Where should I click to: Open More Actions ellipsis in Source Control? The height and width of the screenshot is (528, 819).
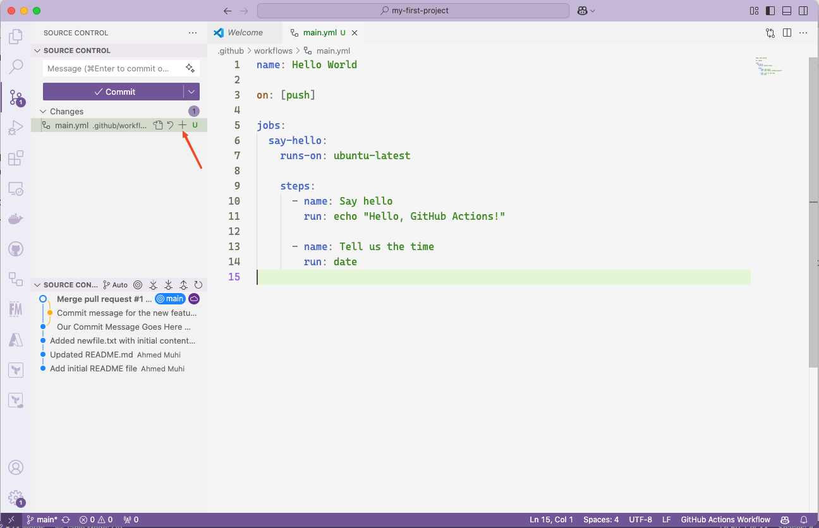point(193,33)
